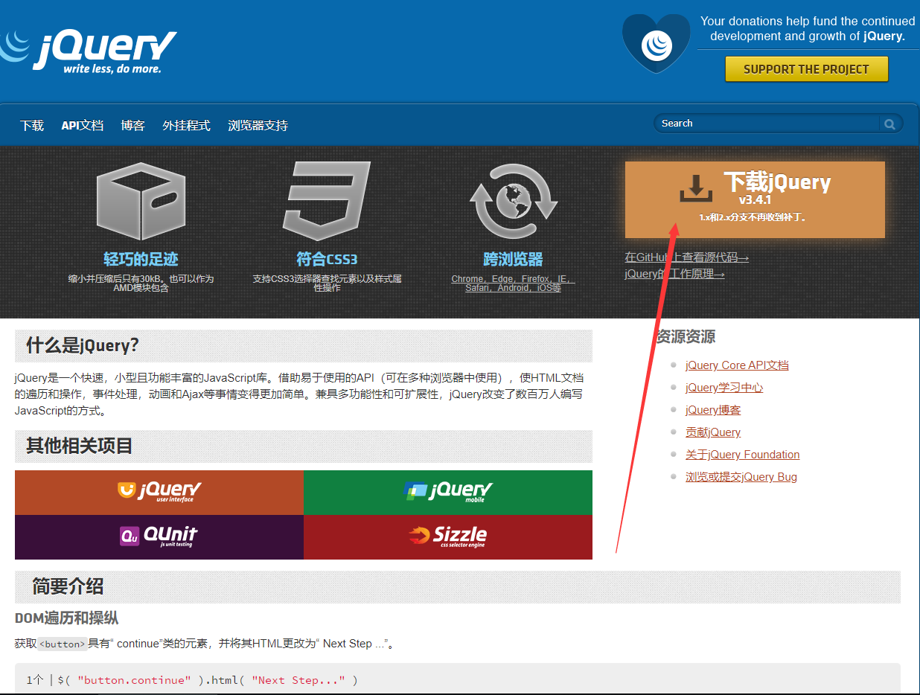Image resolution: width=920 pixels, height=695 pixels.
Task: Open the 博客 menu item
Action: tap(132, 126)
